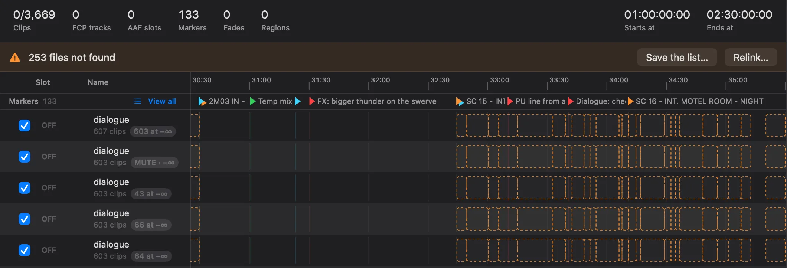Select the blue marker flag after Temp mix
This screenshot has height=268, width=787.
[x=298, y=101]
